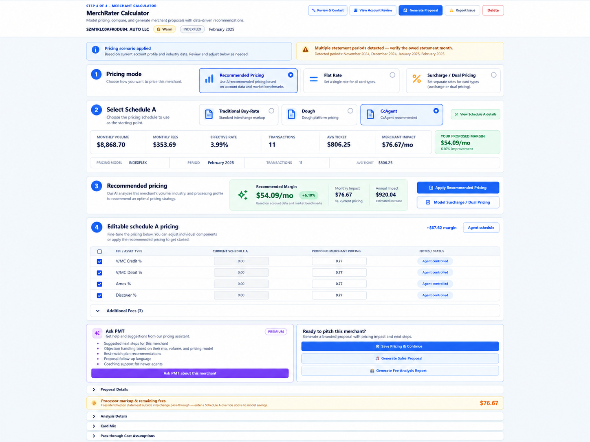The width and height of the screenshot is (590, 442).
Task: Click the processor markup circle icon
Action: (94, 403)
